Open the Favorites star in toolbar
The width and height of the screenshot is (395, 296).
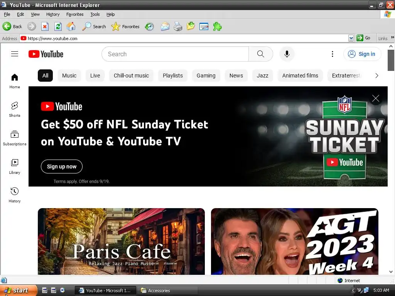125,27
